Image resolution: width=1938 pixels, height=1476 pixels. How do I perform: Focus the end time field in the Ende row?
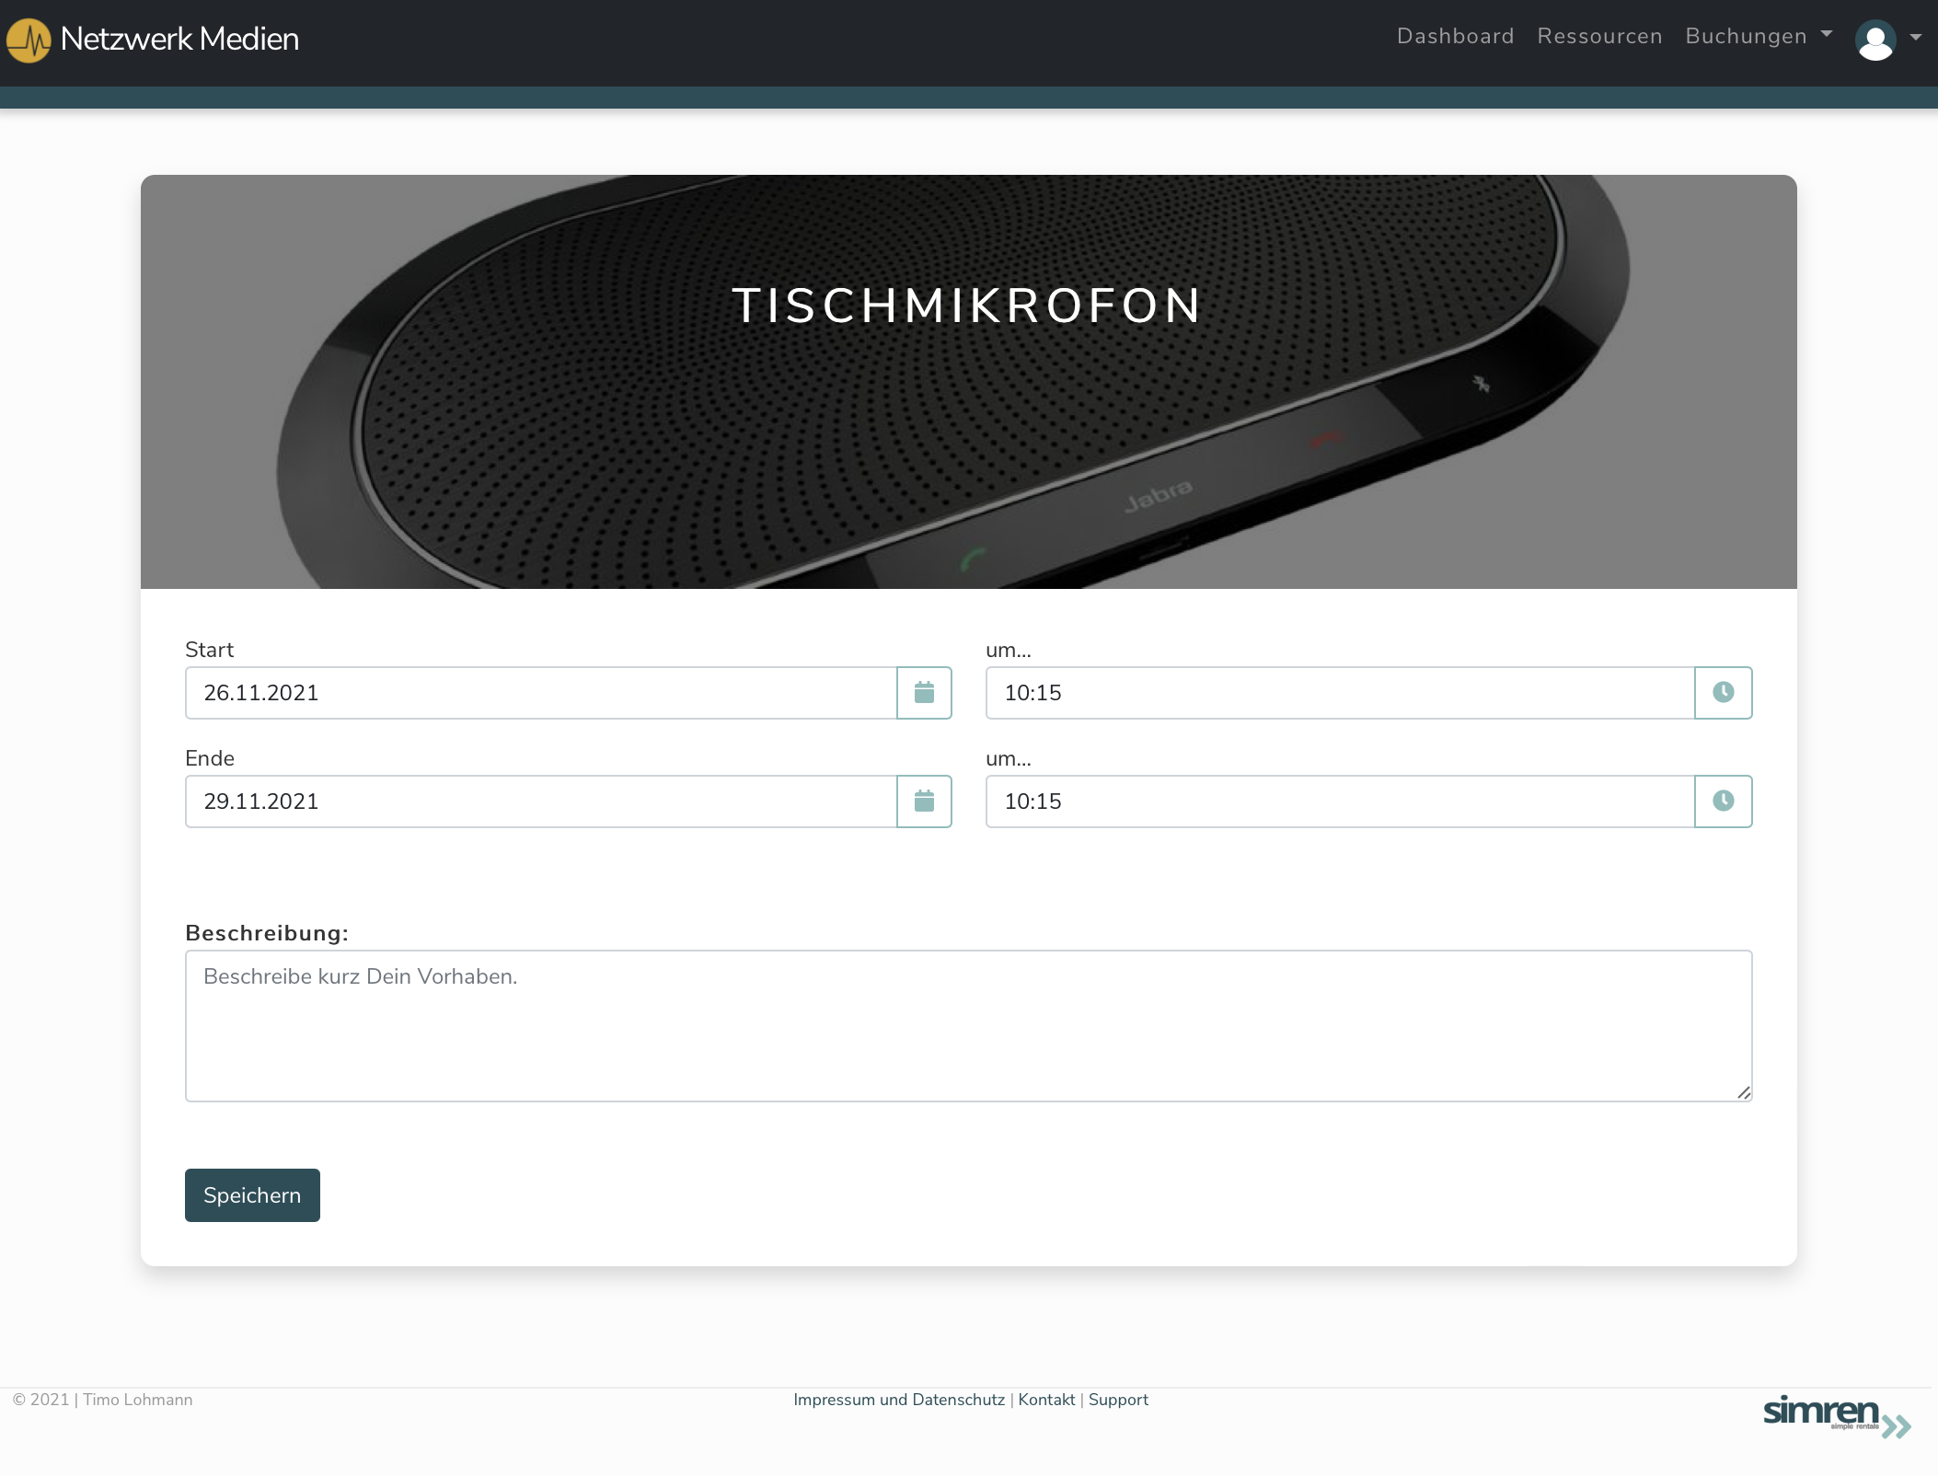coord(1340,801)
